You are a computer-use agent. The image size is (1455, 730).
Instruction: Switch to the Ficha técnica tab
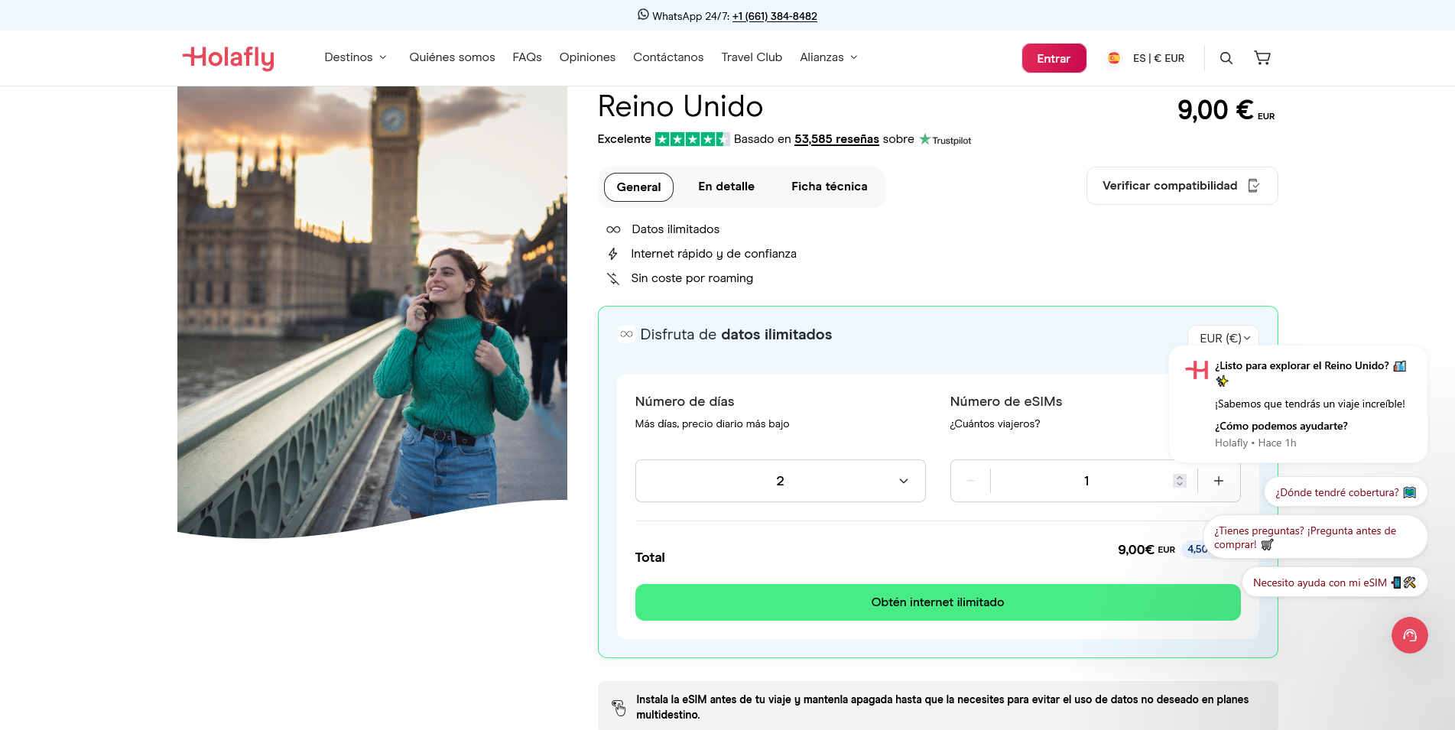coord(829,187)
